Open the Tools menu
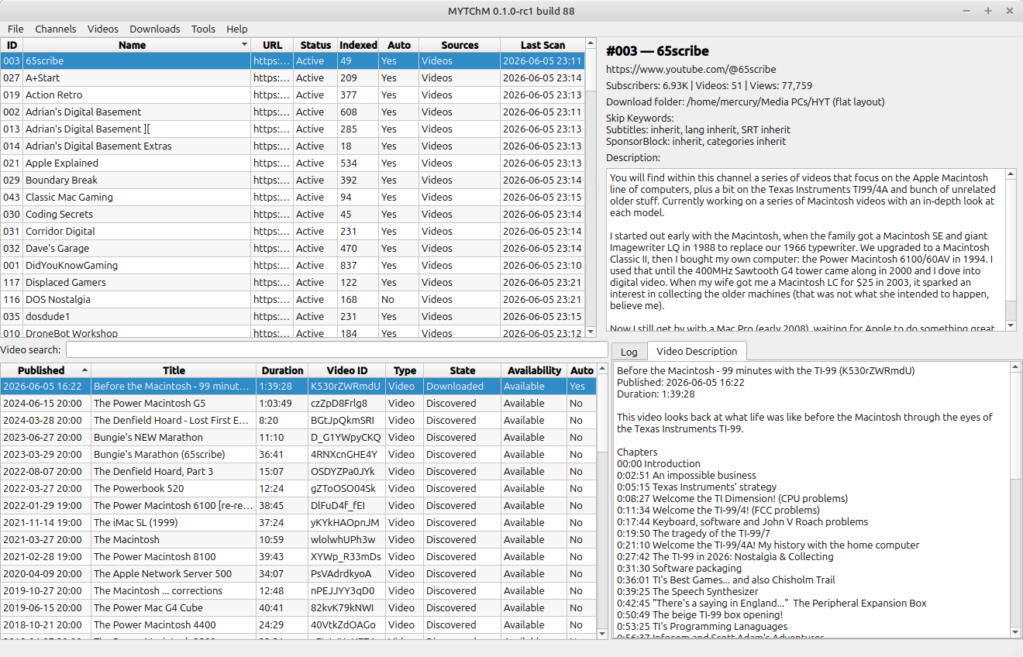The height and width of the screenshot is (657, 1023). click(203, 29)
